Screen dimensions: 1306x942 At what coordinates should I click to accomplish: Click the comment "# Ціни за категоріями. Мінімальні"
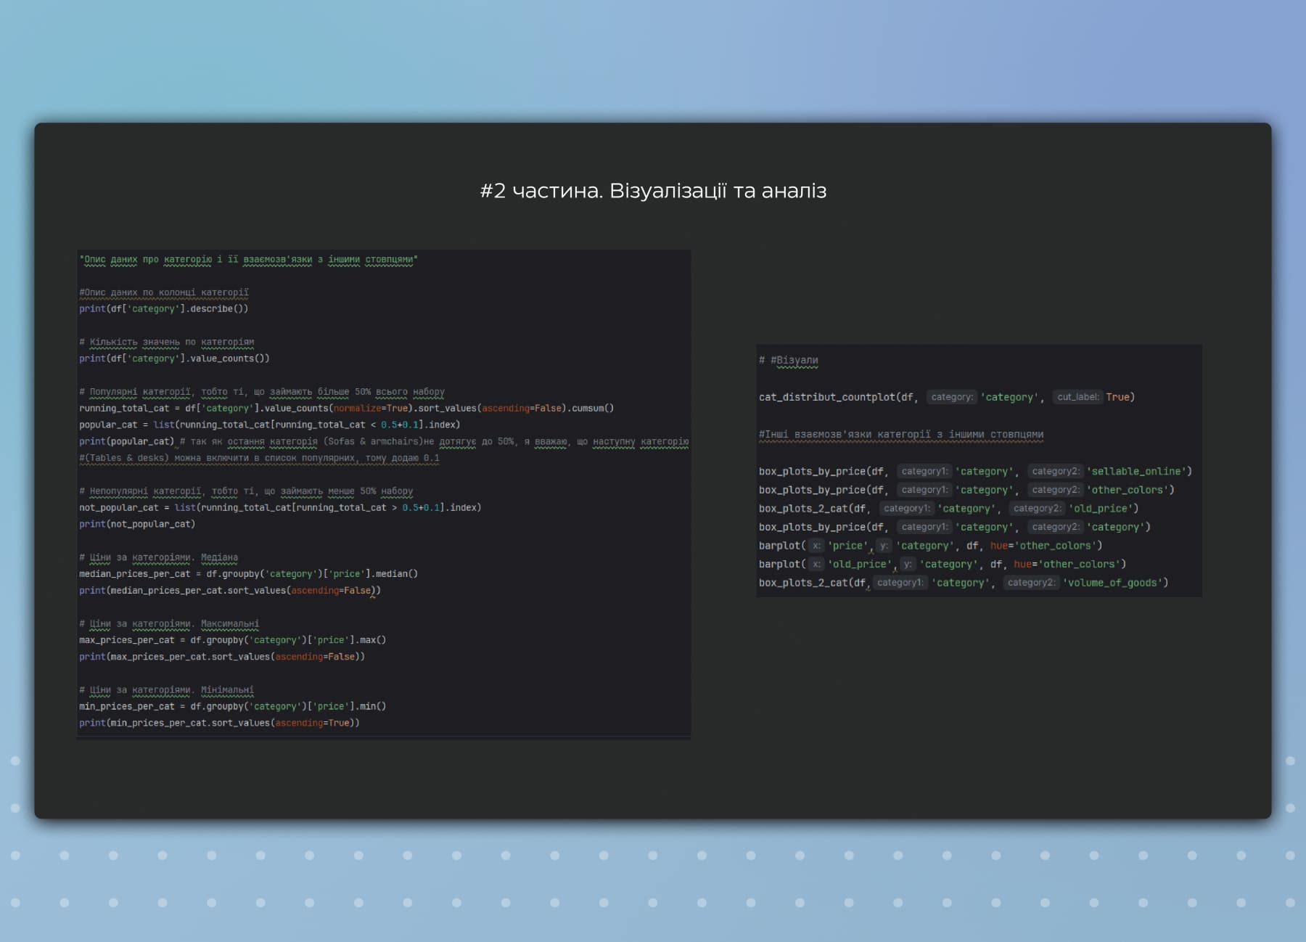click(x=167, y=690)
